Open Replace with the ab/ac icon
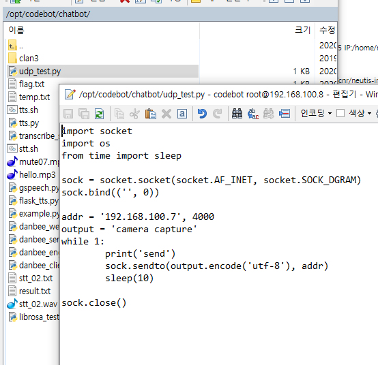The image size is (378, 365). [253, 114]
